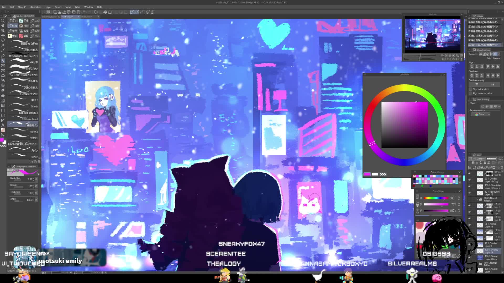Toggle Snap to Ruler icon

tap(132, 12)
